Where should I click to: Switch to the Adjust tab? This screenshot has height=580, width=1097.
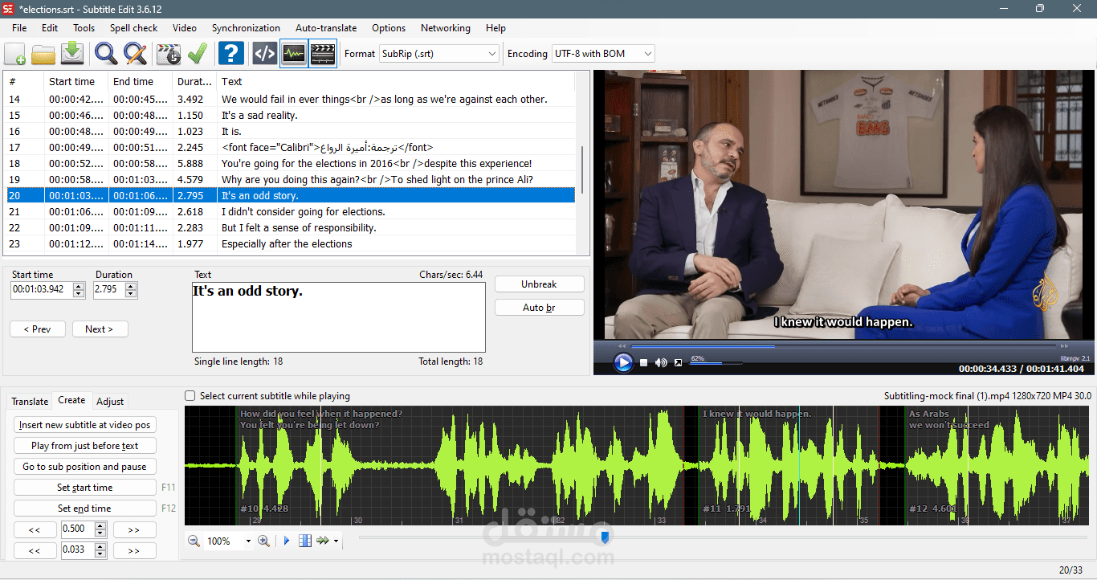tap(110, 402)
